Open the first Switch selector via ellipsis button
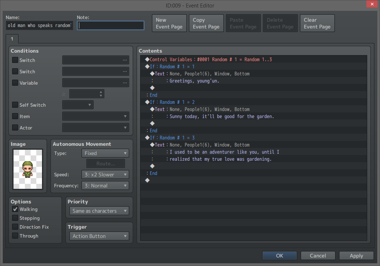The image size is (380, 266). (x=125, y=60)
